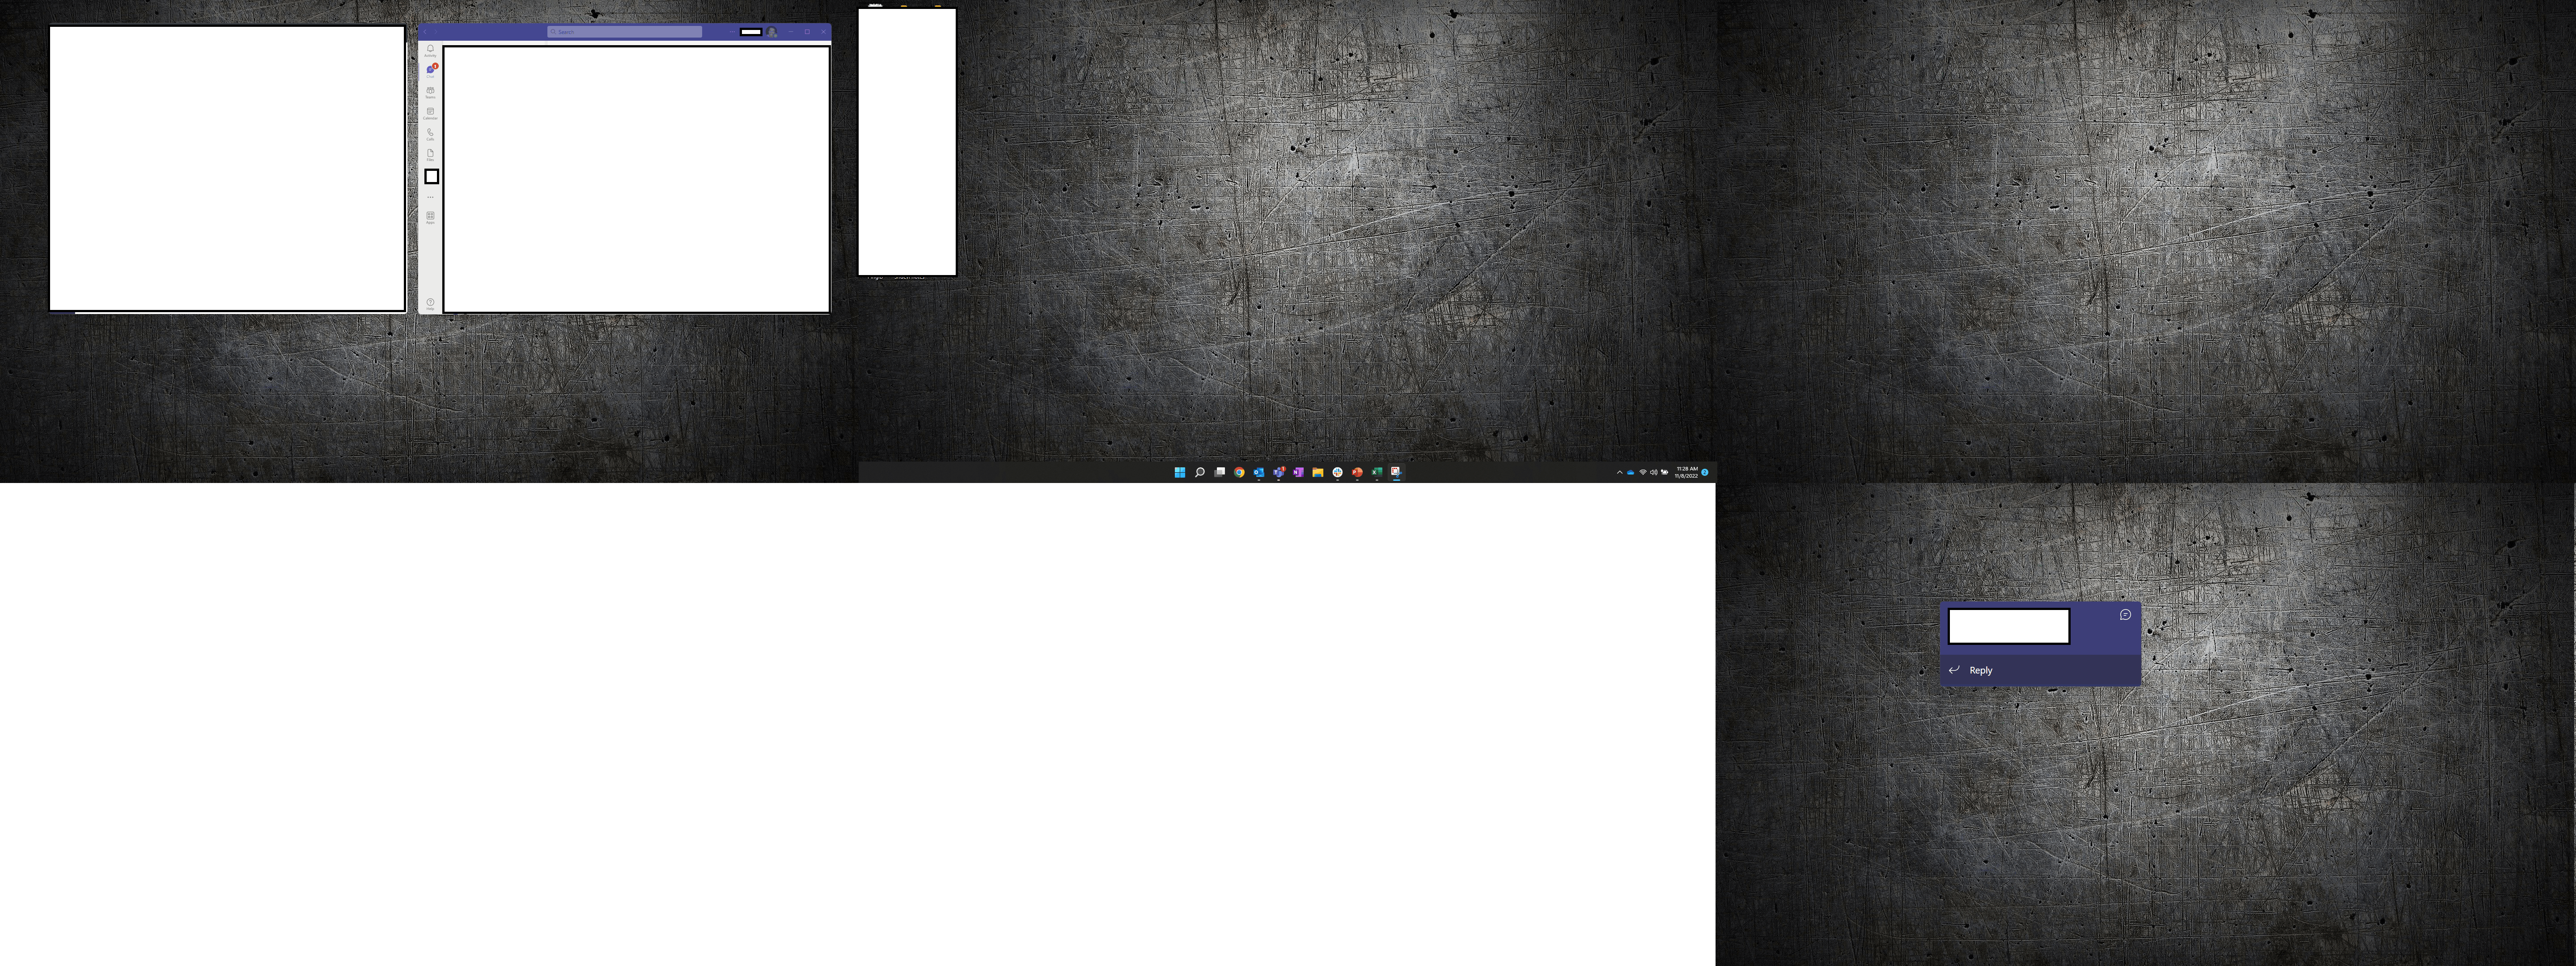Open Task View from the taskbar

click(1219, 472)
